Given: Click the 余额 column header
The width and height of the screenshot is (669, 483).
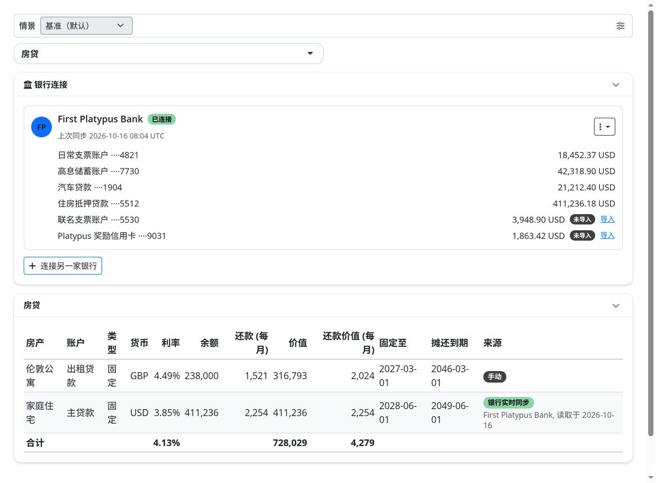Looking at the screenshot, I should click(209, 343).
